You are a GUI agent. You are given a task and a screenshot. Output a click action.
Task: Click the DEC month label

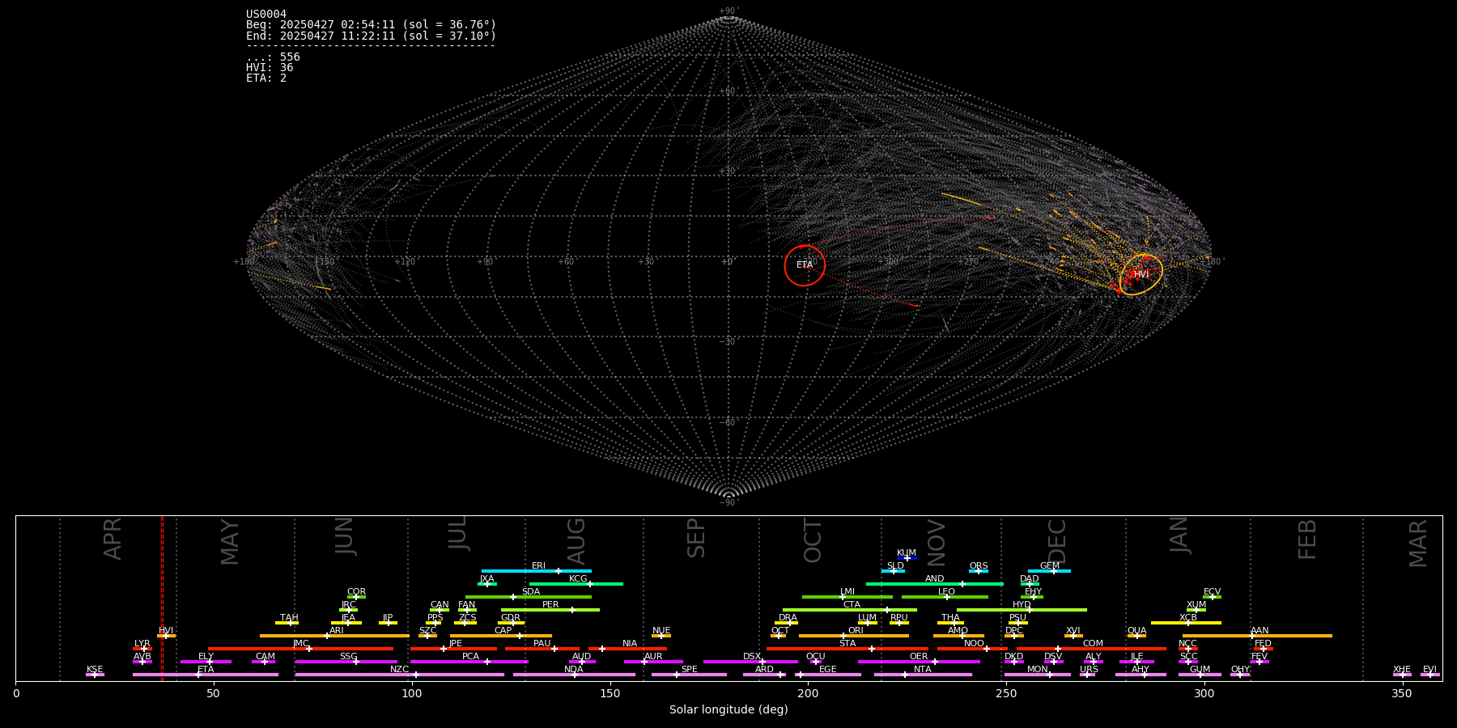pos(1057,541)
